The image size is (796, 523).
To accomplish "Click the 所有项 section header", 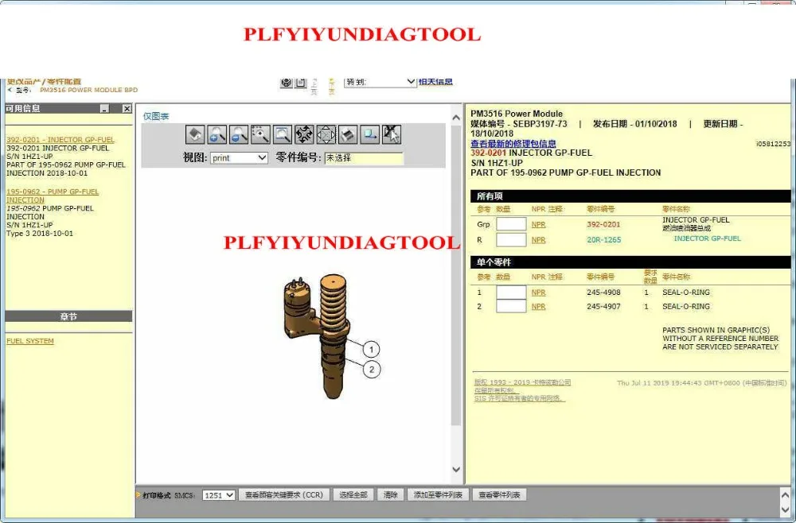I will 630,196.
